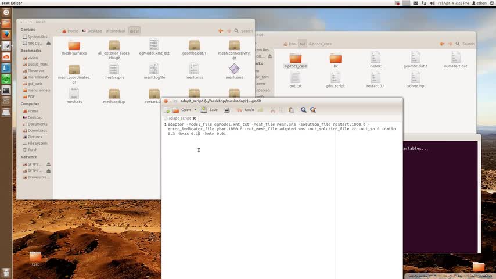This screenshot has height=279, width=496.
Task: Open 8-procs_case folder in run window
Action: tap(296, 60)
